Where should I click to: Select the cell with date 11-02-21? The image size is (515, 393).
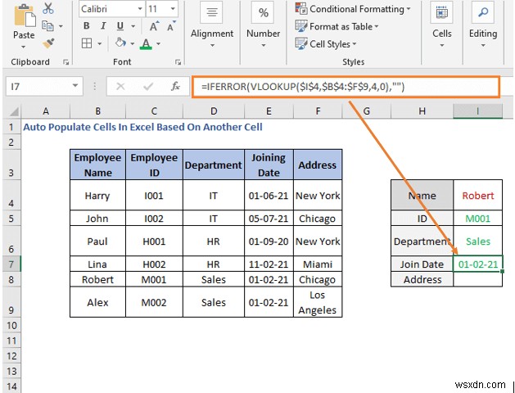[x=269, y=264]
